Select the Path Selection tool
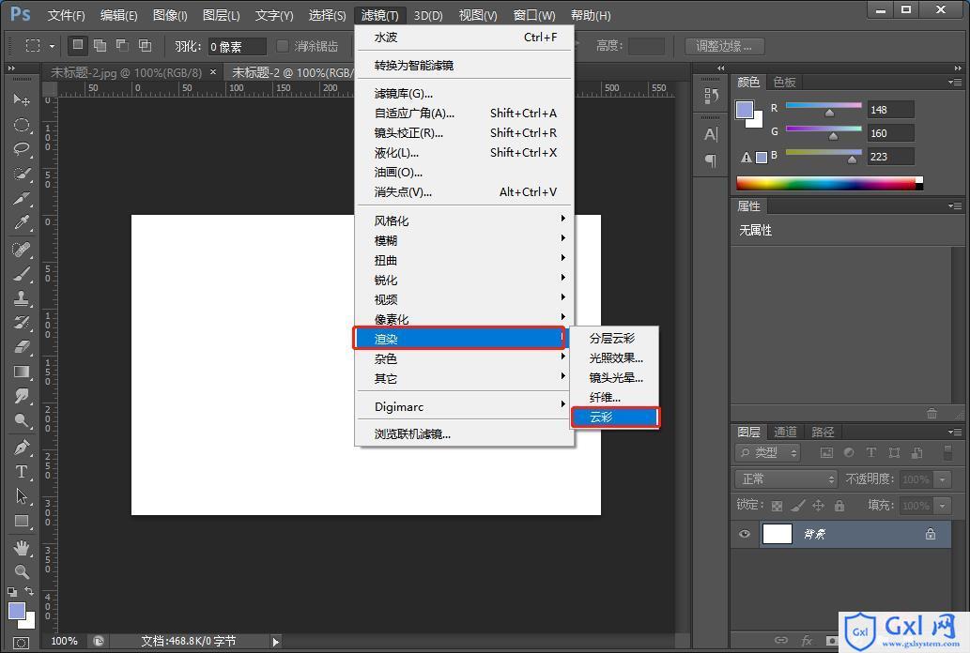This screenshot has height=653, width=970. 21,496
